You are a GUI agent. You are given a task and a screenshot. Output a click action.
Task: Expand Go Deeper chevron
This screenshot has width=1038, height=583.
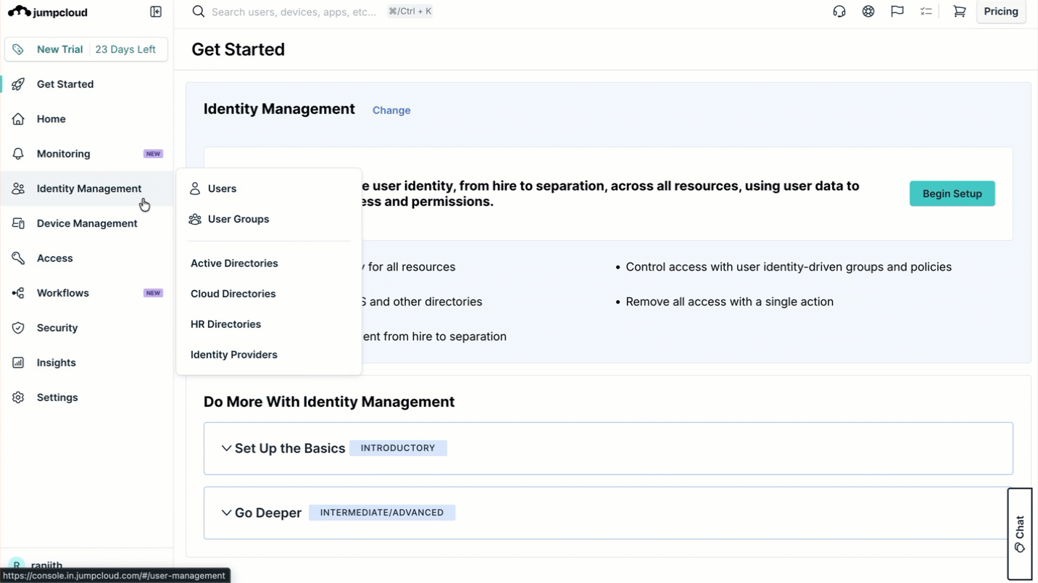(226, 513)
